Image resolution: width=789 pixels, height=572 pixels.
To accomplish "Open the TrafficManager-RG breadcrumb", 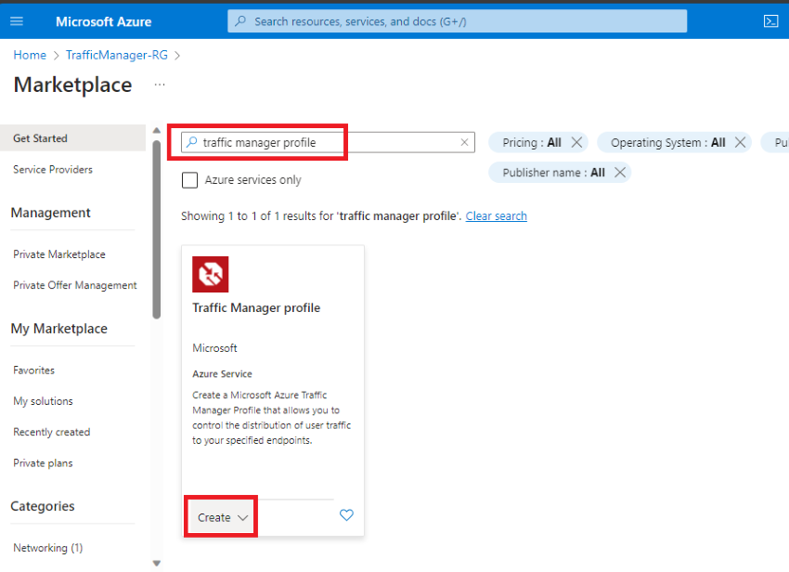I will pyautogui.click(x=117, y=55).
